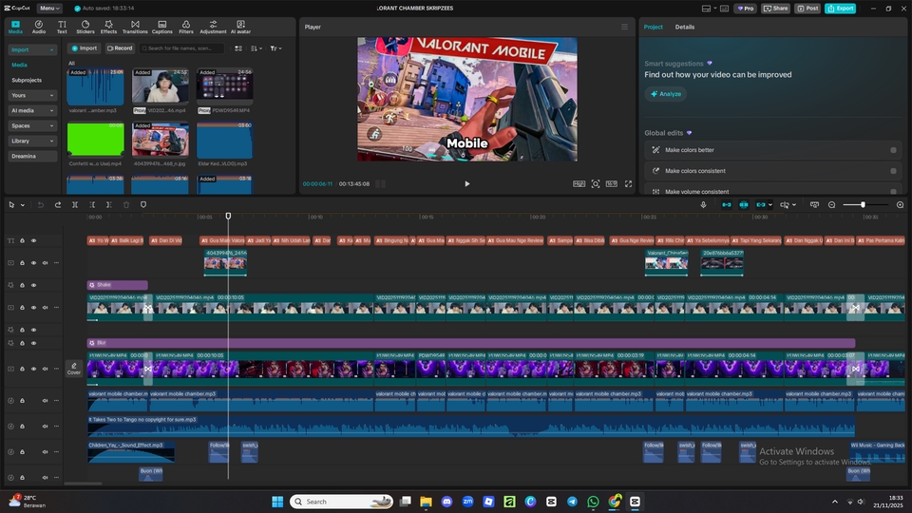Viewport: 912px width, 513px height.
Task: Open the AI avatar tab
Action: coord(240,27)
